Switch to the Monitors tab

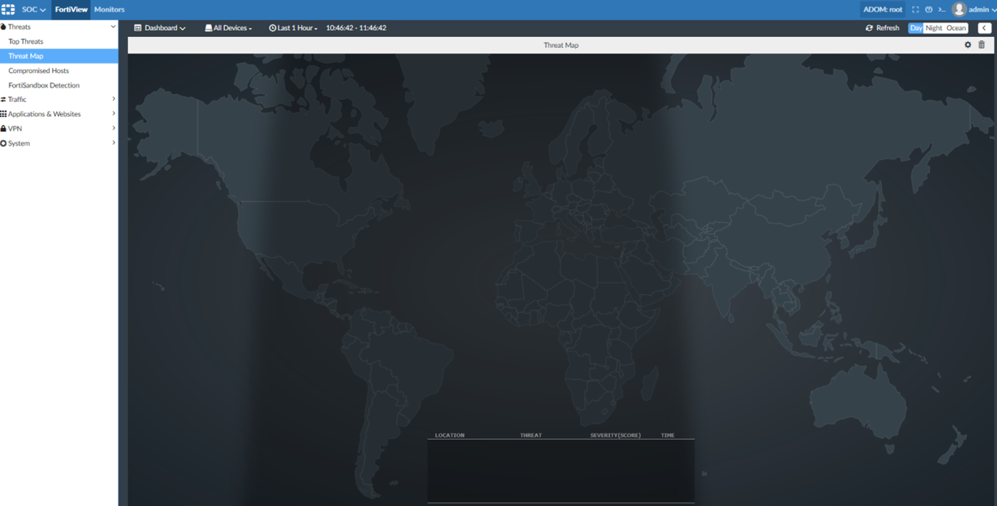pos(109,9)
